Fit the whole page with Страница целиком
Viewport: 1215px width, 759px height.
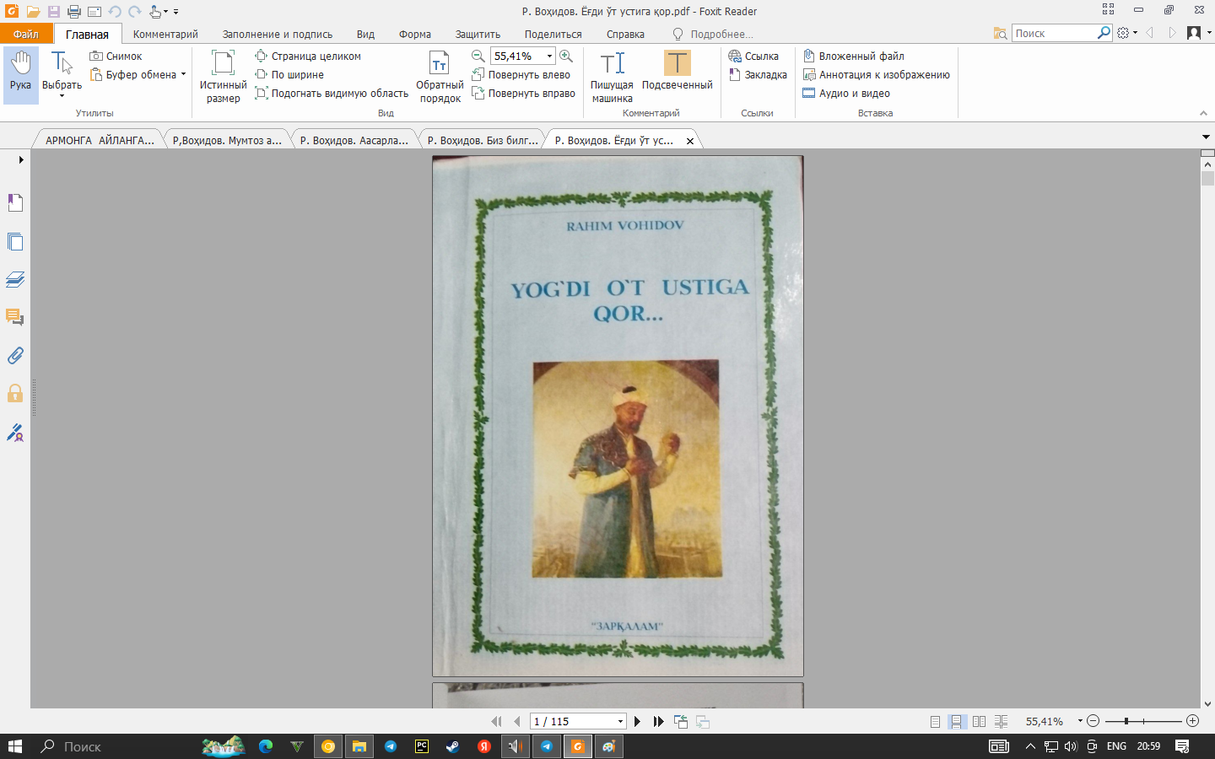click(x=308, y=57)
